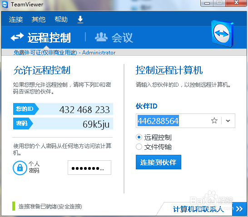Expand the partner ID dropdown arrow
The height and width of the screenshot is (217, 248).
(228, 121)
